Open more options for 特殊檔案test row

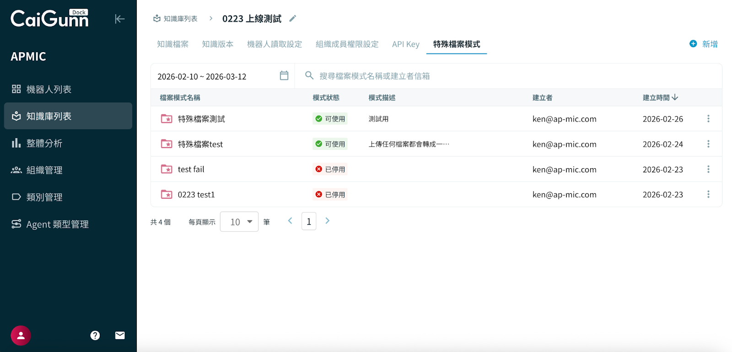(708, 144)
